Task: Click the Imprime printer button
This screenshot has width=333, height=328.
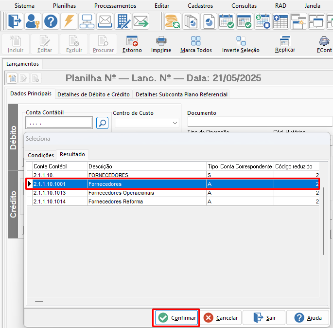Action: point(161,44)
